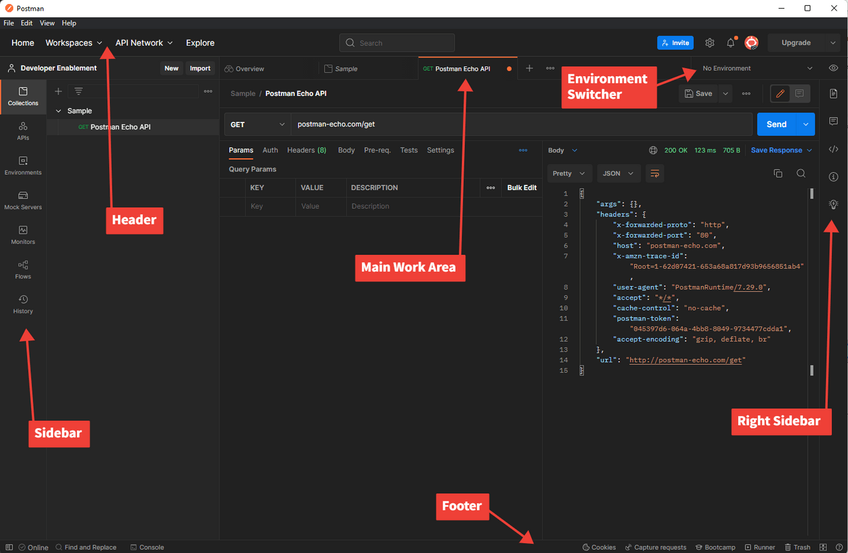The width and height of the screenshot is (848, 553).
Task: Open the Comments icon in right sidebar
Action: tap(833, 121)
